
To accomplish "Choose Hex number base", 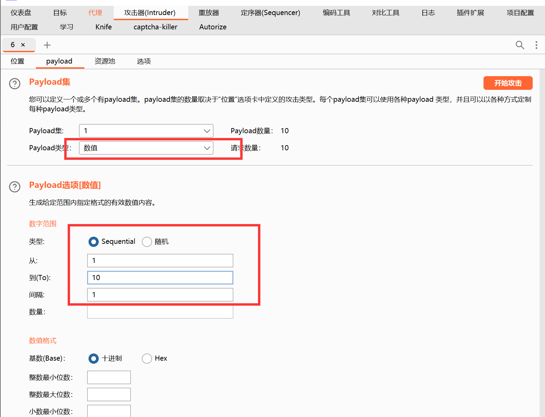I will tap(147, 359).
